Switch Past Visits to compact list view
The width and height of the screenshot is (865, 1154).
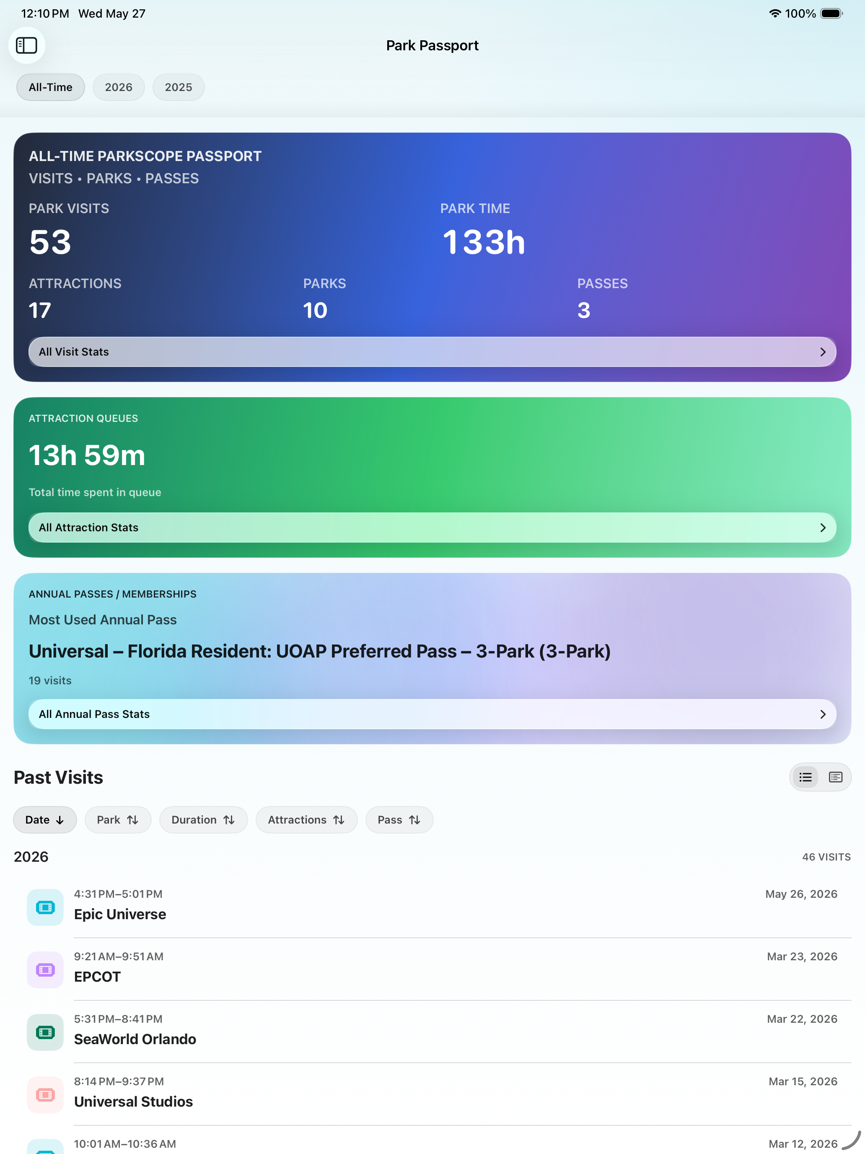click(805, 777)
